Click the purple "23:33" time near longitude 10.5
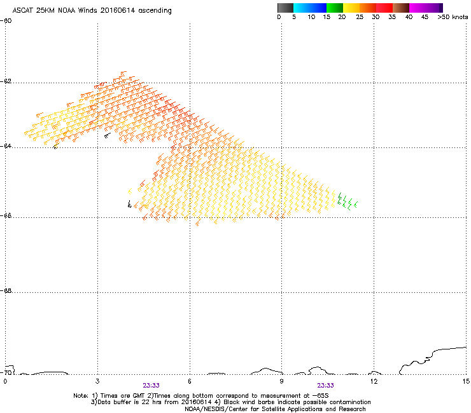 pos(326,386)
